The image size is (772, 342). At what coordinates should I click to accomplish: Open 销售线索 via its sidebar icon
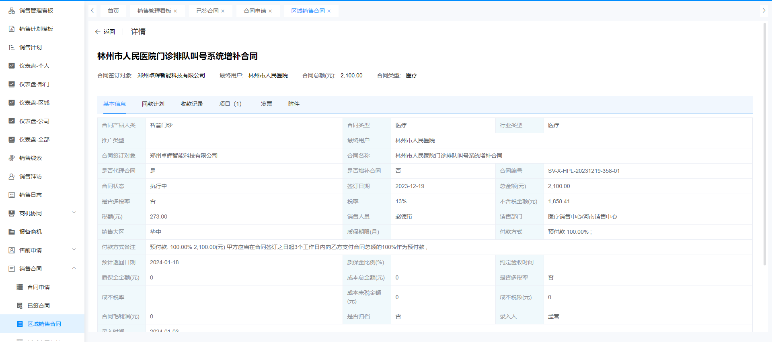click(x=12, y=158)
